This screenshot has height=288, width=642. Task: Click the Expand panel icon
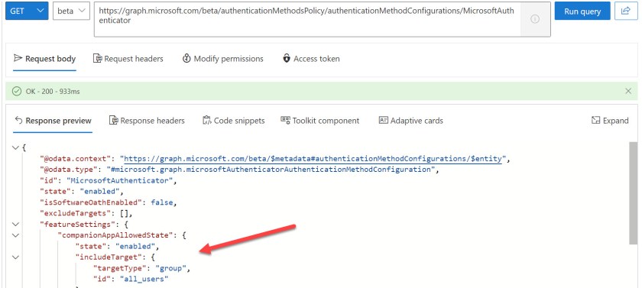pyautogui.click(x=595, y=120)
